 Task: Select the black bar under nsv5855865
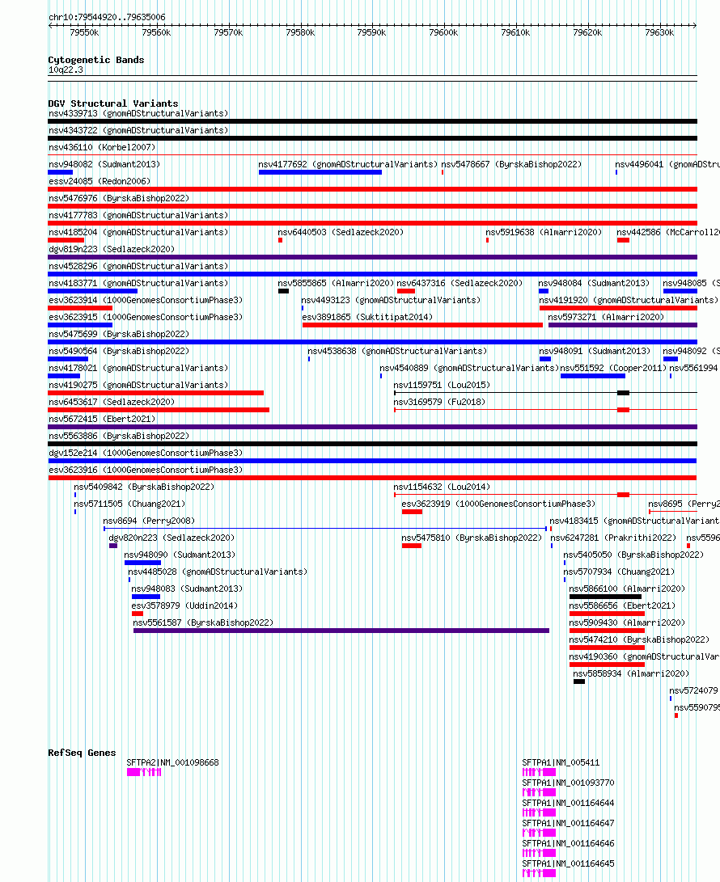coord(284,291)
